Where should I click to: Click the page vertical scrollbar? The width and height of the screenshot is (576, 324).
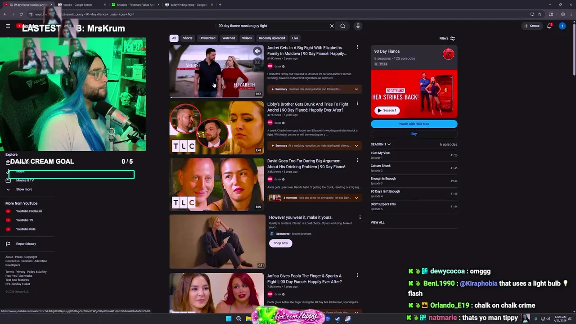(574, 49)
